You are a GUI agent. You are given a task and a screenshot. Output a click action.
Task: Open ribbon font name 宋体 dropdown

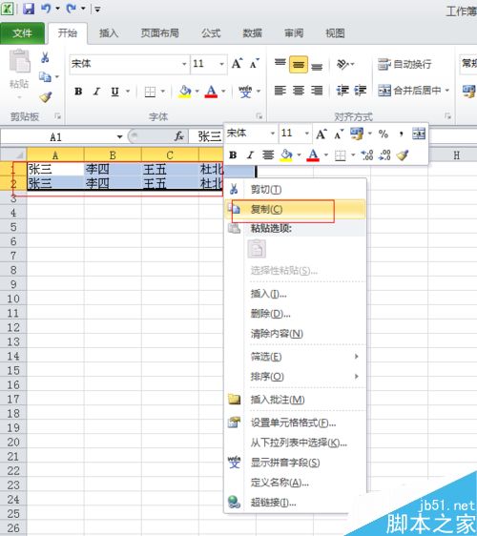pyautogui.click(x=184, y=64)
